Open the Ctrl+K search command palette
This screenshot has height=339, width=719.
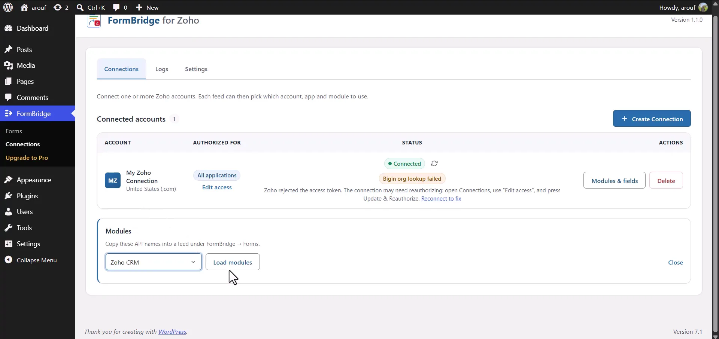click(91, 7)
